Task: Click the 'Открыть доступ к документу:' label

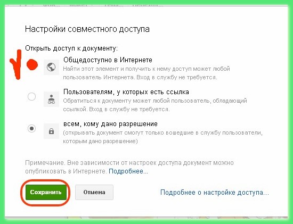Action: click(71, 48)
